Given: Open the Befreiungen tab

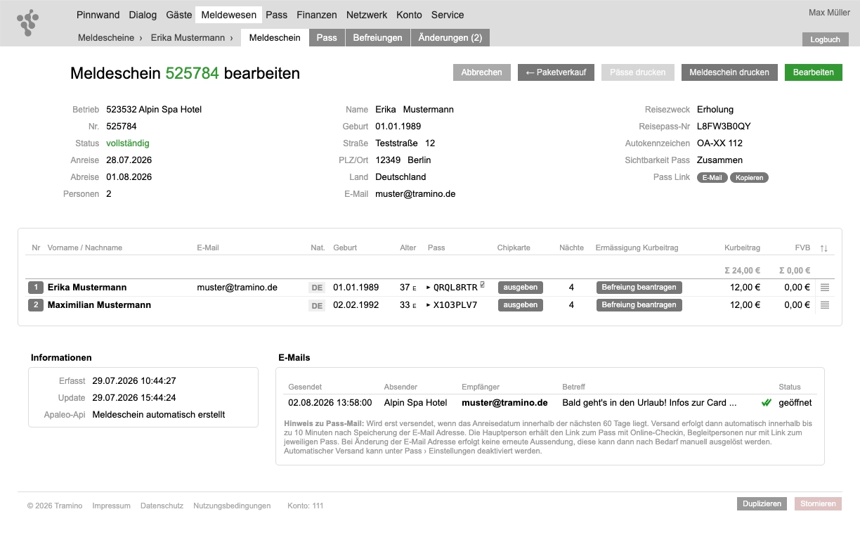Looking at the screenshot, I should point(378,38).
